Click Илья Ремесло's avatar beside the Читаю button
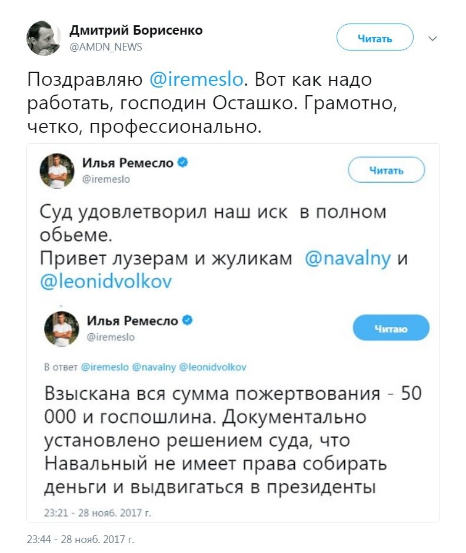 pos(61,329)
